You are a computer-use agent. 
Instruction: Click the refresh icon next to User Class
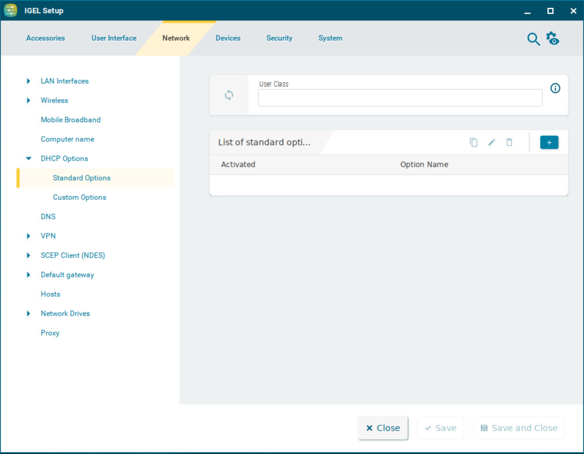click(229, 95)
